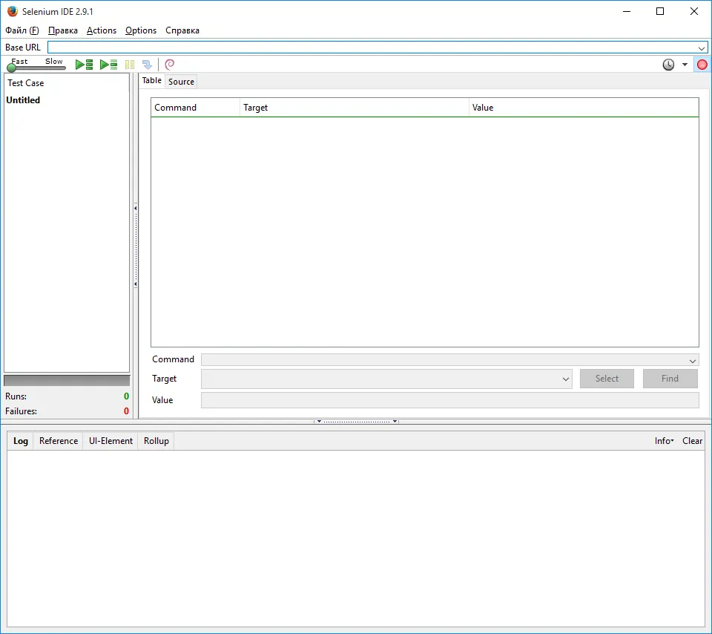
Task: Open the Command combo box dropdown
Action: click(x=693, y=361)
